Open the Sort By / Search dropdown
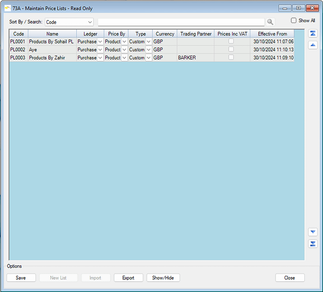Viewport: 323px width, 292px height. coord(89,22)
